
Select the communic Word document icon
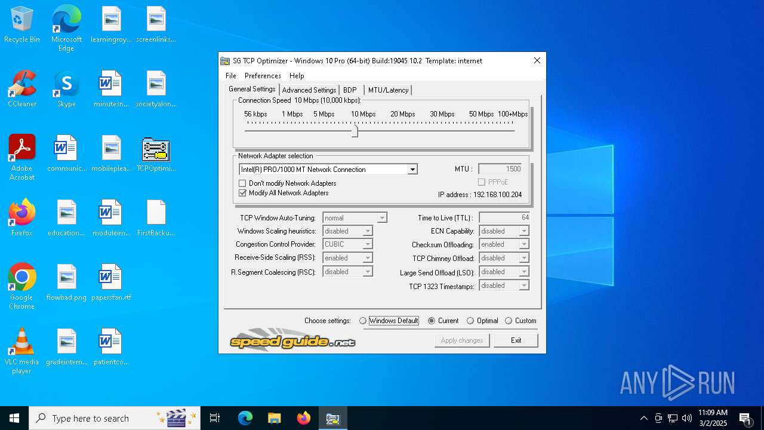tap(66, 154)
